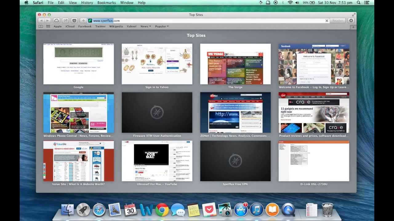Go forward with the Safari forward arrow
This screenshot has width=394, height=221.
tap(48, 21)
